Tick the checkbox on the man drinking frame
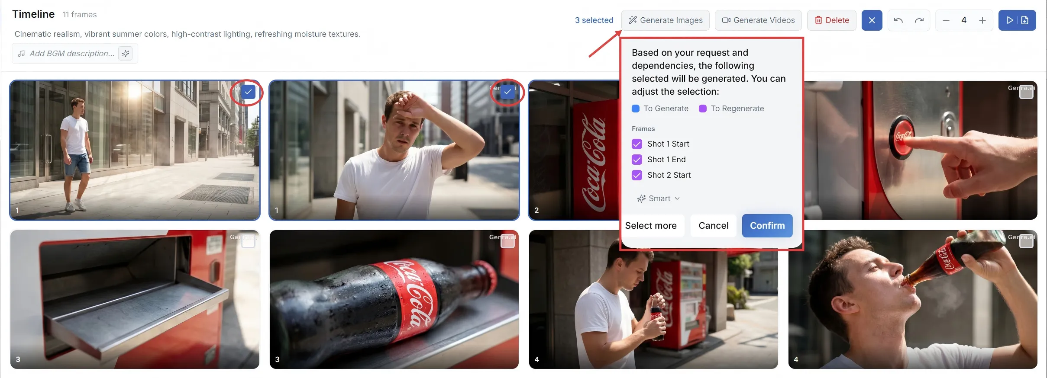This screenshot has width=1047, height=378. pos(1026,241)
